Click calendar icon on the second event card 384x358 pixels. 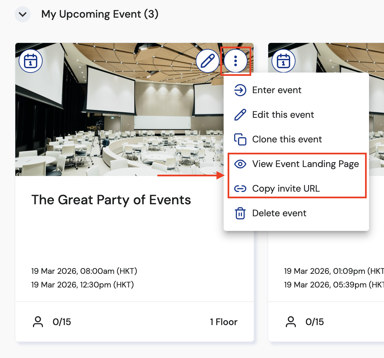pos(284,61)
